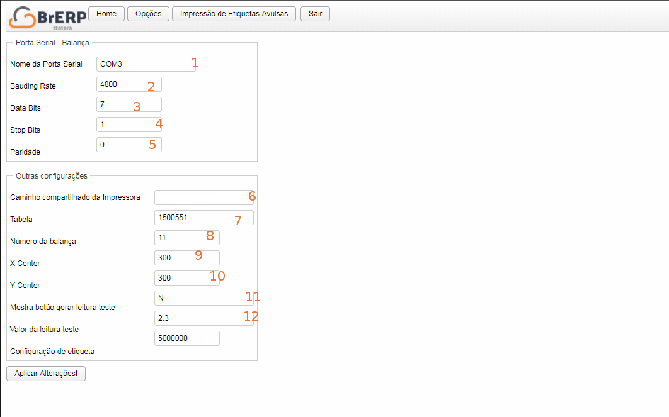669x417 pixels.
Task: Click the Data Bits input with value 7
Action: [x=129, y=104]
